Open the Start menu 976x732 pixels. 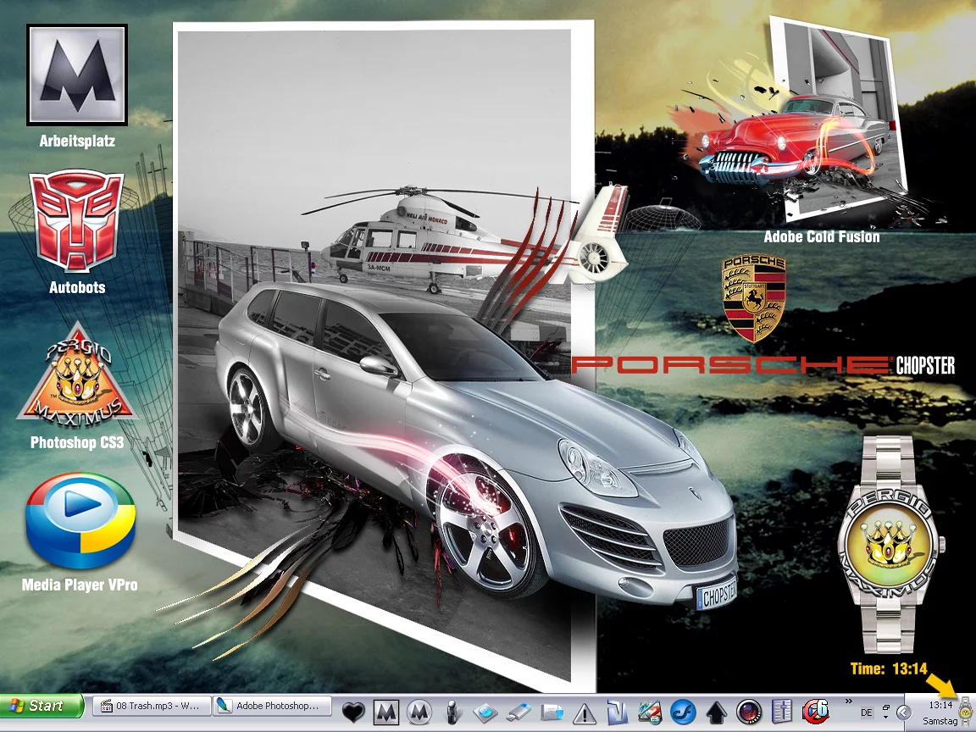[x=42, y=705]
